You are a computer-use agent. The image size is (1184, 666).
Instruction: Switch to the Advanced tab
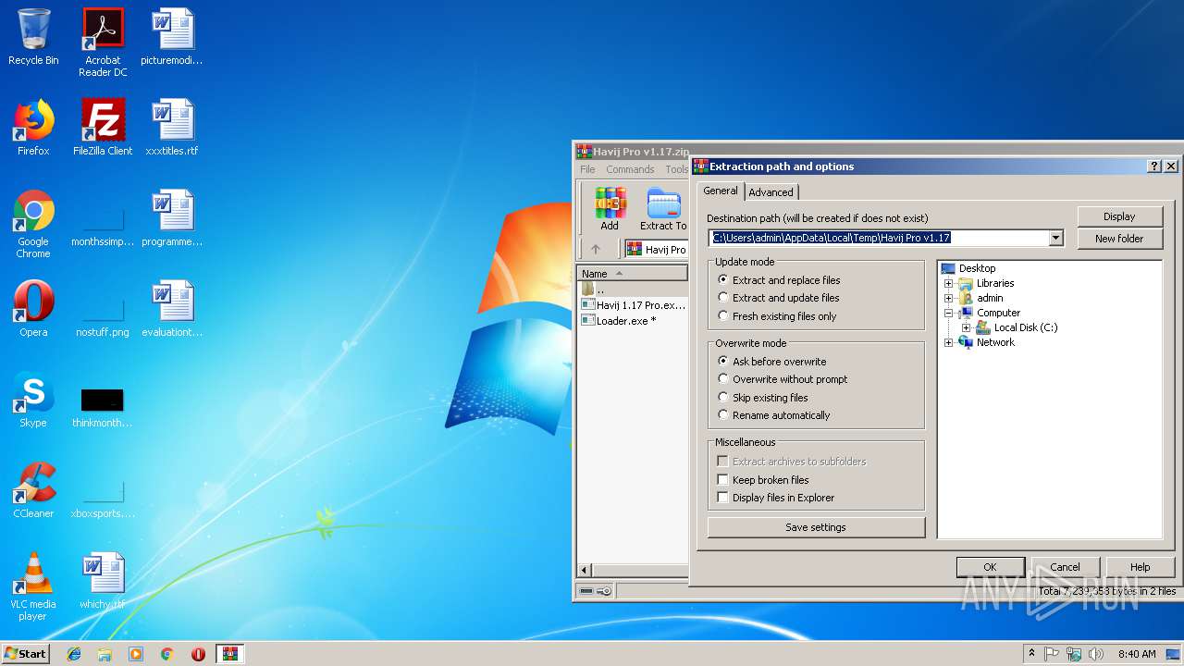pyautogui.click(x=771, y=191)
